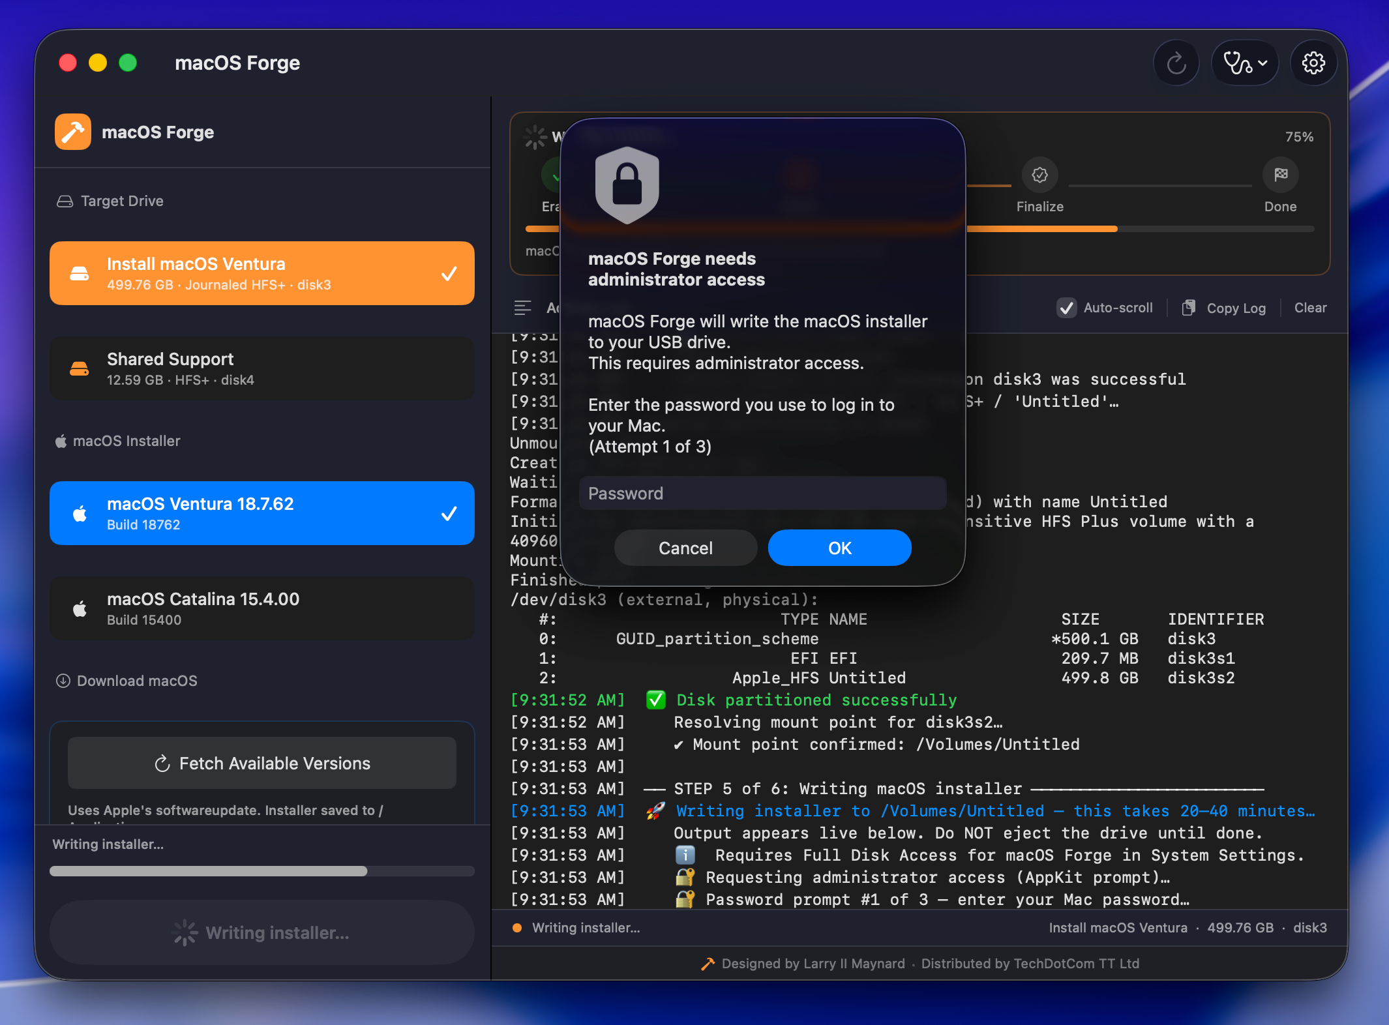Click the Apple logo on Catalina row
Viewport: 1389px width, 1025px height.
point(80,608)
